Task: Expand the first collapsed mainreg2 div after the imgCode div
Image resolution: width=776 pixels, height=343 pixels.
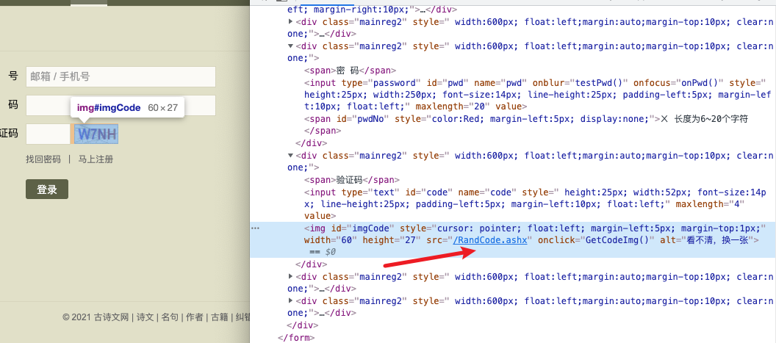Action: (x=290, y=277)
